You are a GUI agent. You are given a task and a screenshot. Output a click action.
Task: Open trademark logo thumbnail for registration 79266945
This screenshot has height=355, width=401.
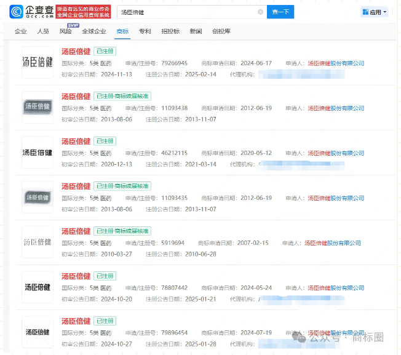37,63
